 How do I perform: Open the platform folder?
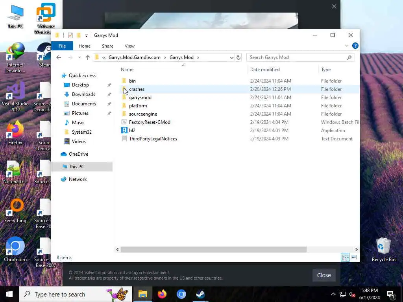click(138, 105)
